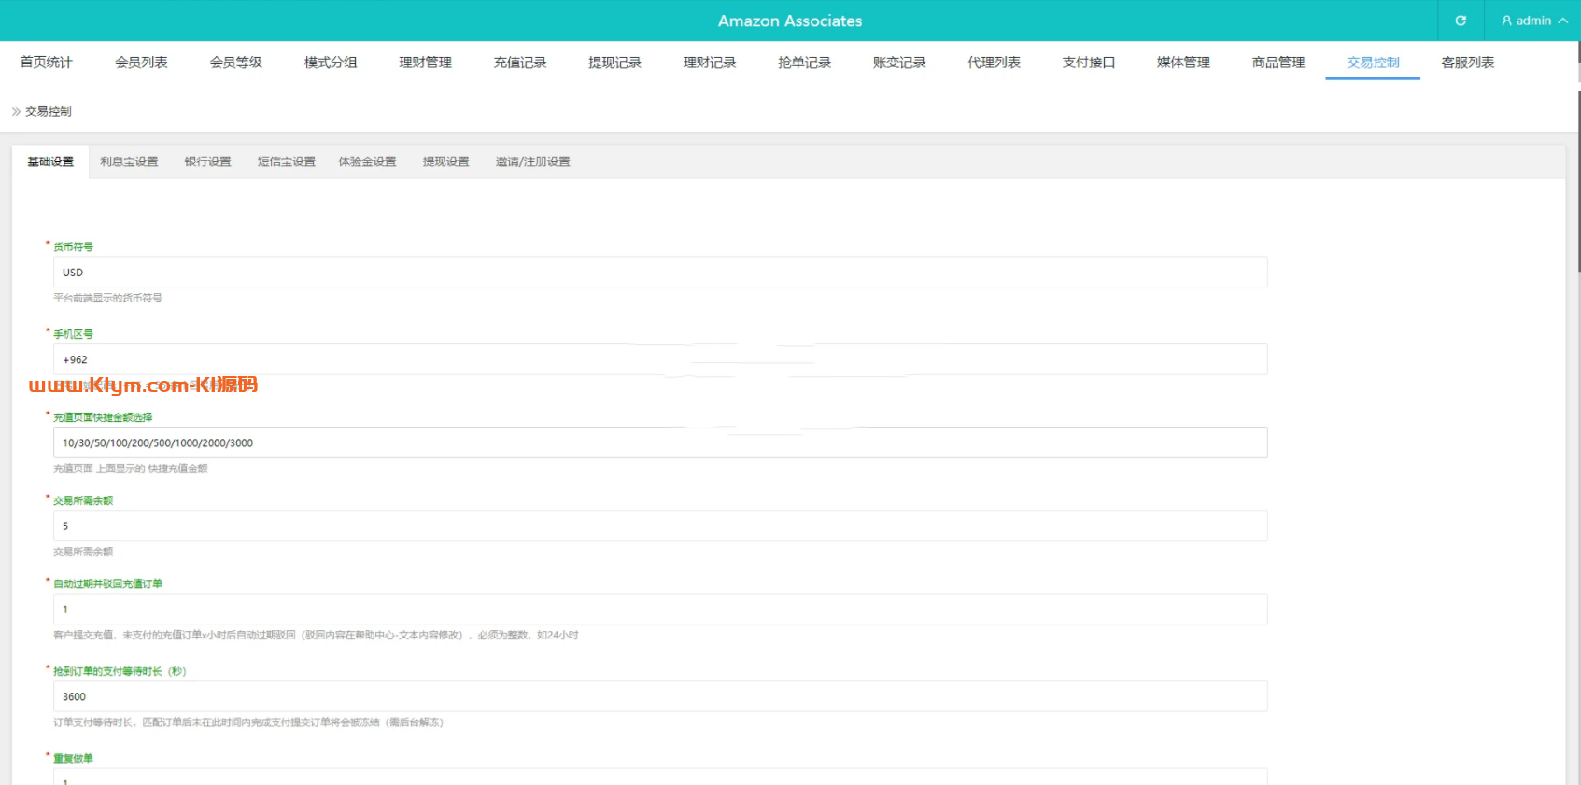This screenshot has height=785, width=1581.
Task: Click the 货币符号 field containing USD
Action: 659,273
